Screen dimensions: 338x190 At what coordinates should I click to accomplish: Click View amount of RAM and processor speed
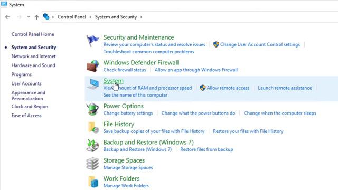[x=147, y=88]
